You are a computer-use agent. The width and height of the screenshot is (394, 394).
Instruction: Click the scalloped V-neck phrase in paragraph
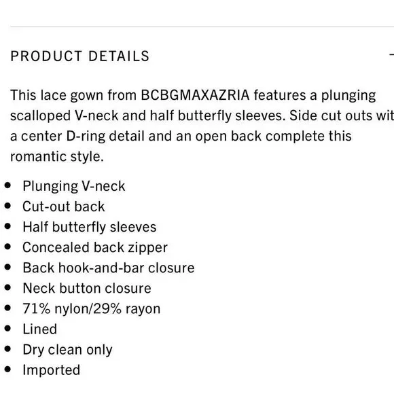pos(64,116)
